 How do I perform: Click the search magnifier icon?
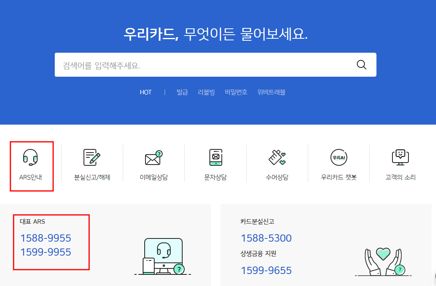click(x=362, y=64)
